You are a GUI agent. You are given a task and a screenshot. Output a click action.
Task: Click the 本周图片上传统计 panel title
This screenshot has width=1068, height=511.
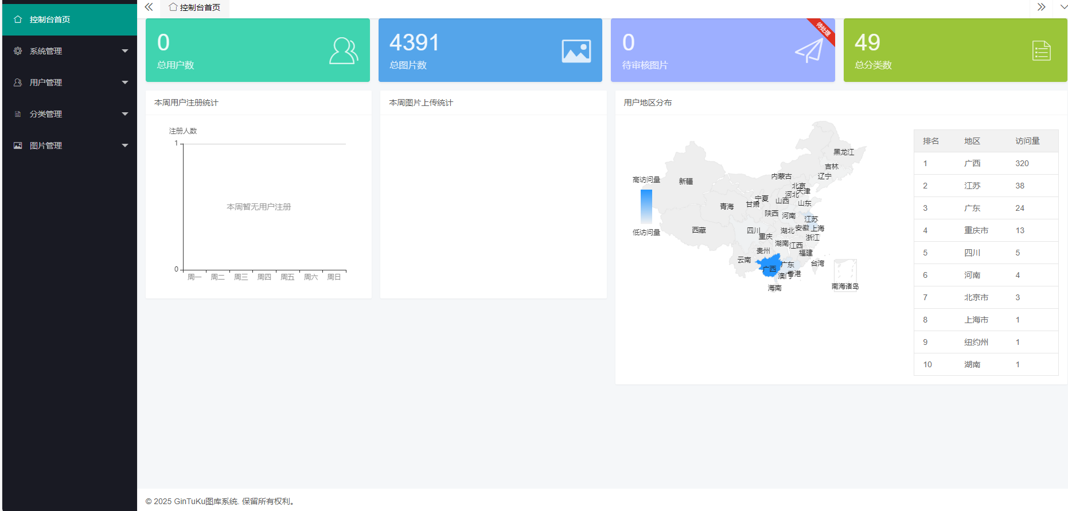click(421, 103)
